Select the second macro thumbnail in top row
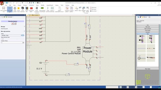 pyautogui.click(x=151, y=39)
